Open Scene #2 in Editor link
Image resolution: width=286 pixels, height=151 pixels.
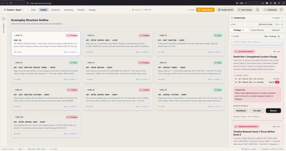point(143,52)
